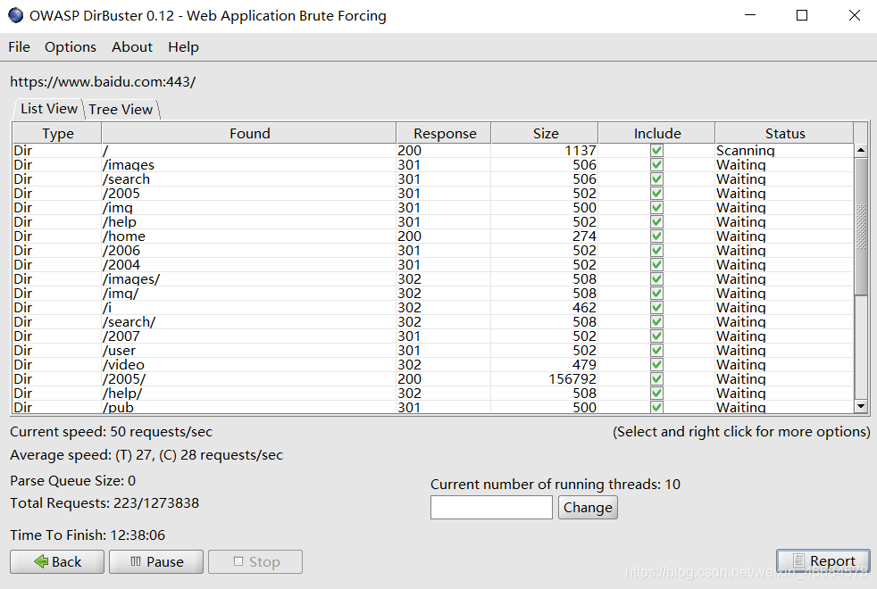Select the /search/ found entry

pos(129,322)
